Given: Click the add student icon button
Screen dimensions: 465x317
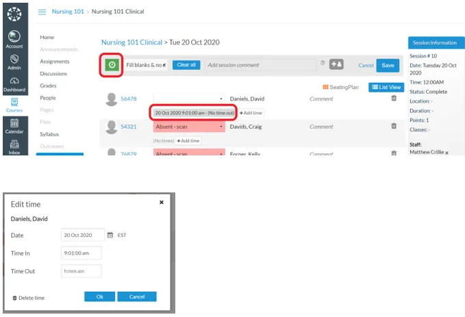Looking at the screenshot, I should (x=336, y=64).
